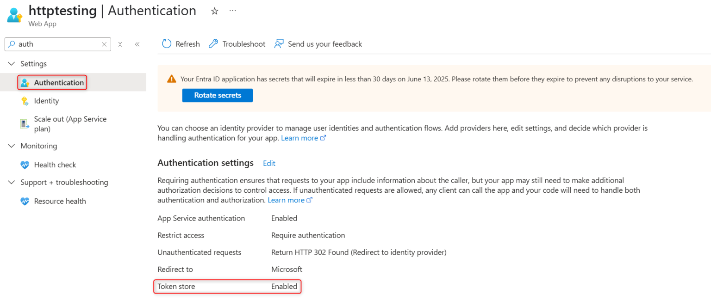
Task: Favorite this page with the star icon
Action: [x=214, y=11]
